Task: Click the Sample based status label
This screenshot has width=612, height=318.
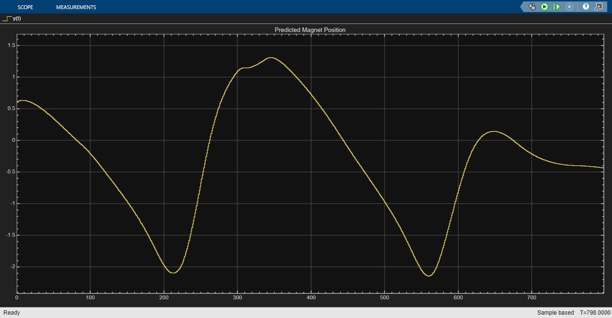Action: tap(555, 313)
